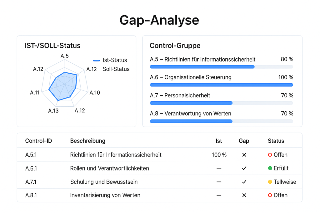Click the A.8 Verantwortung von Werten group label
The width and height of the screenshot is (320, 213).
(x=190, y=114)
